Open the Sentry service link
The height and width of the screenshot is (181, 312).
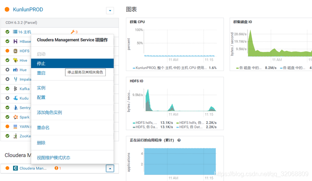coord(25,108)
